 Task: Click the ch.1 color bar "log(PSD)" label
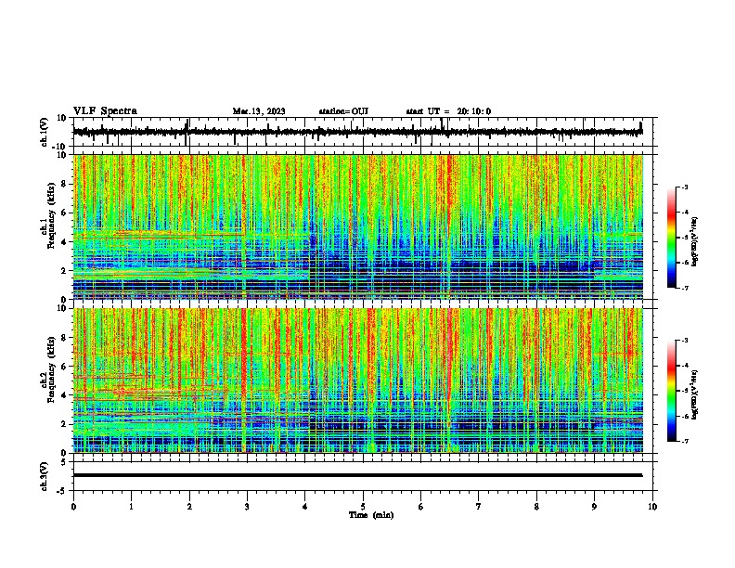pos(695,242)
